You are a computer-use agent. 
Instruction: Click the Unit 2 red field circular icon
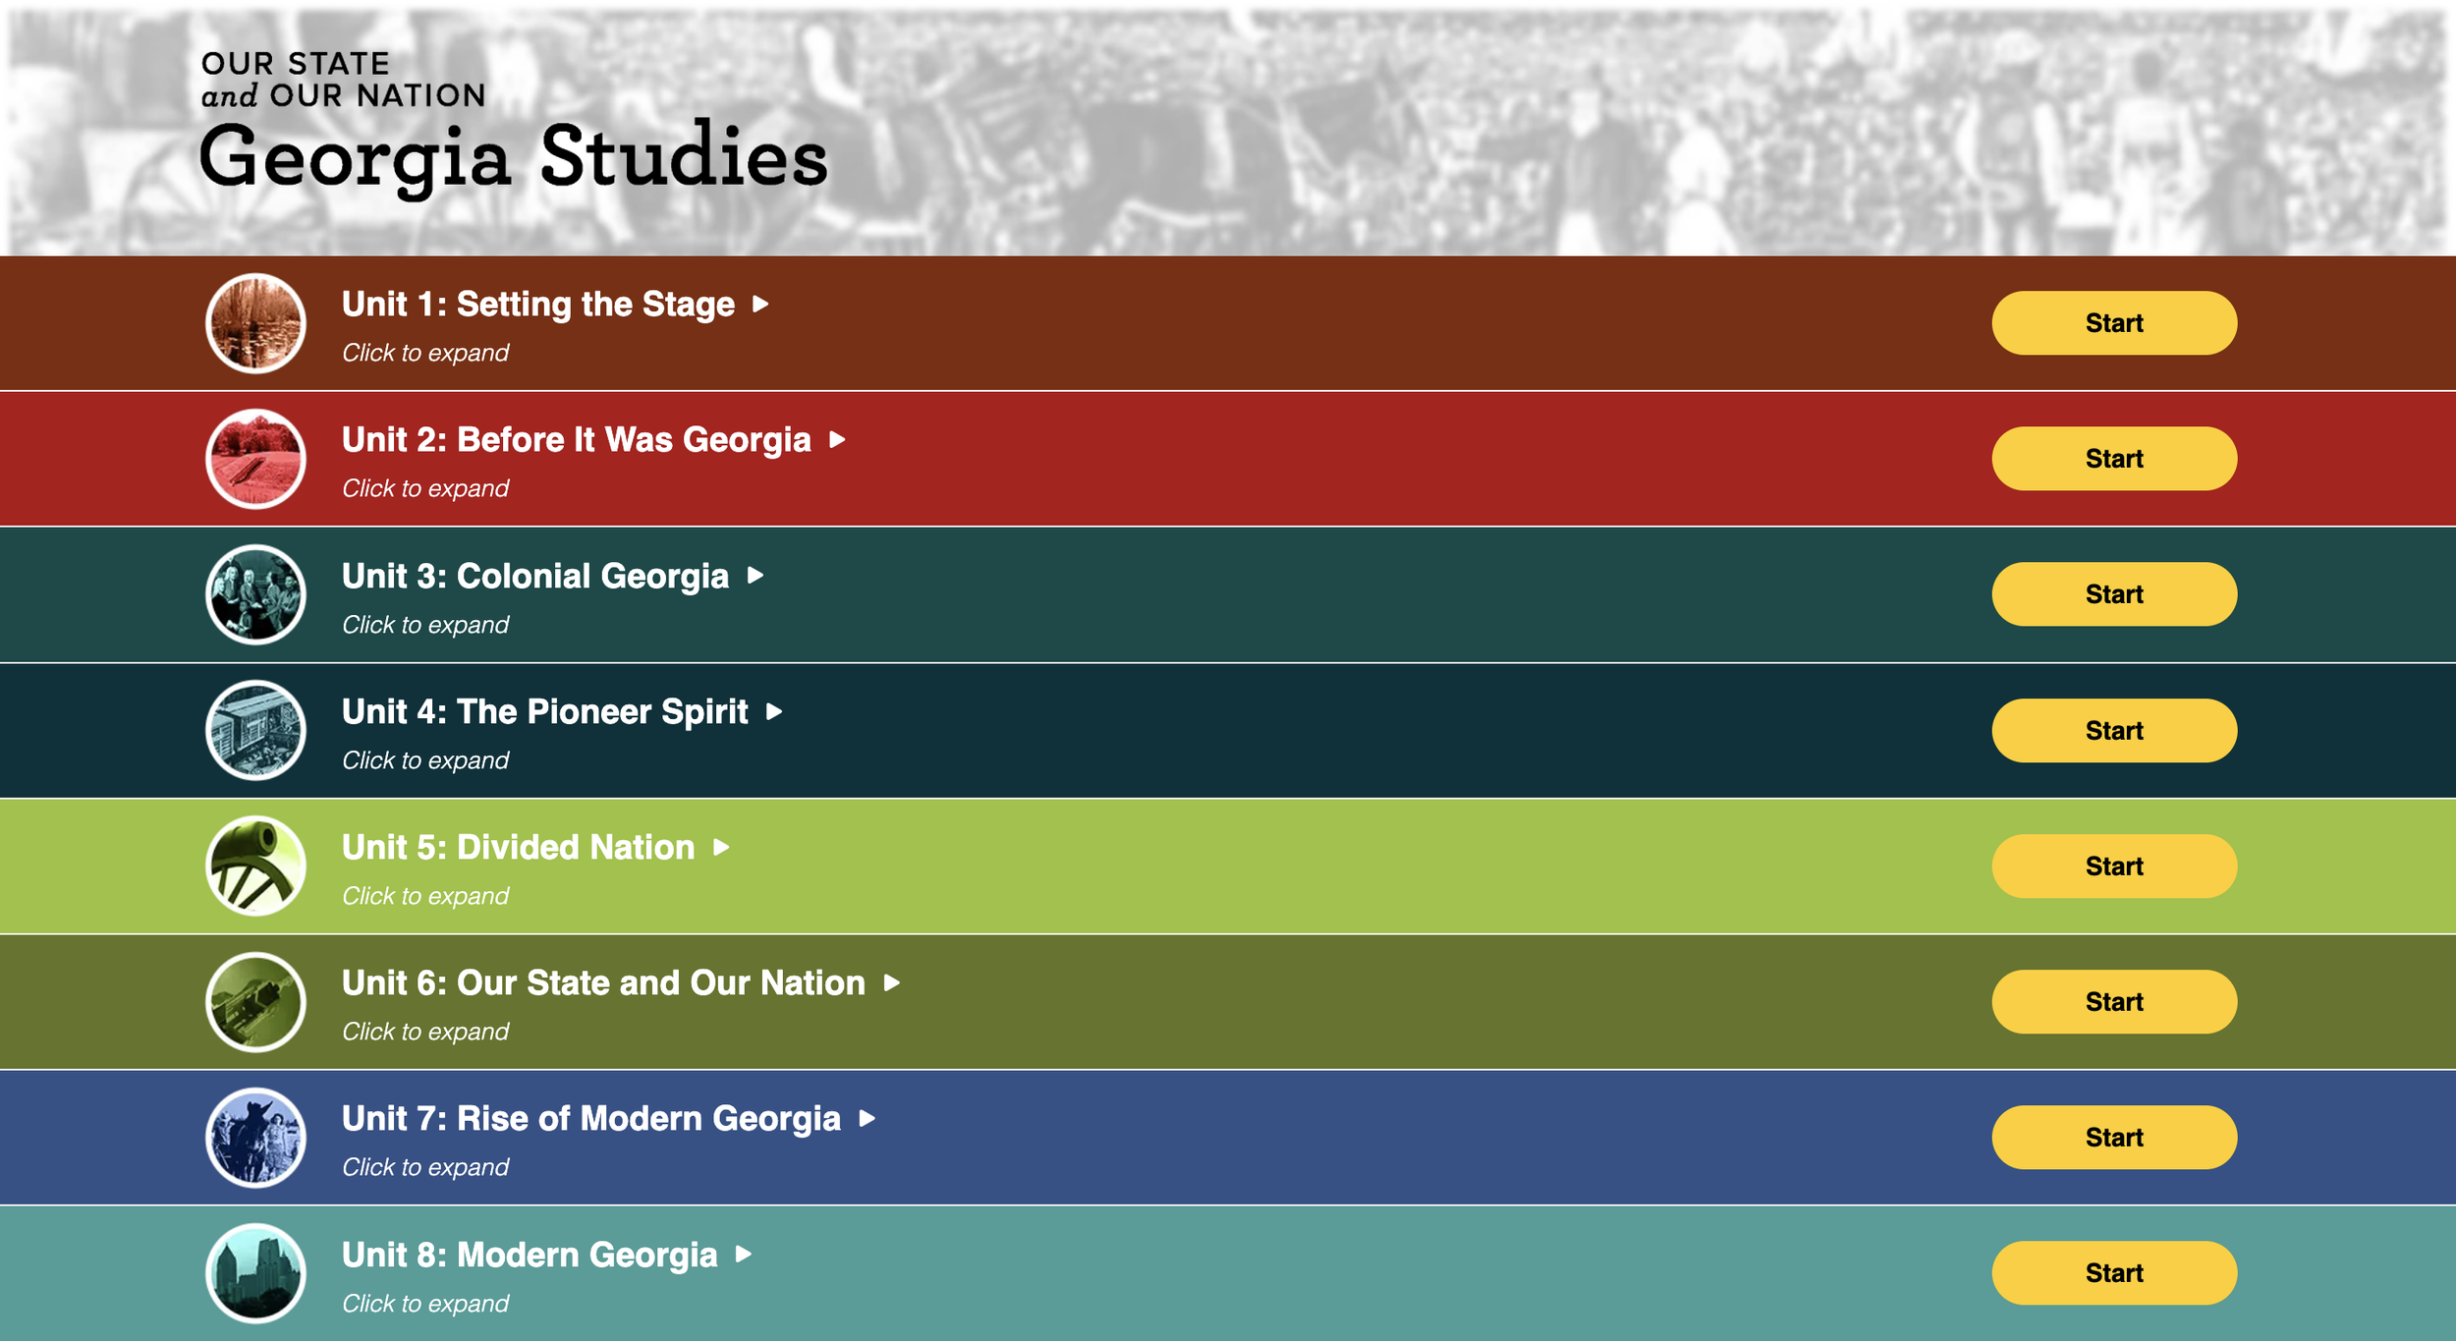(255, 459)
